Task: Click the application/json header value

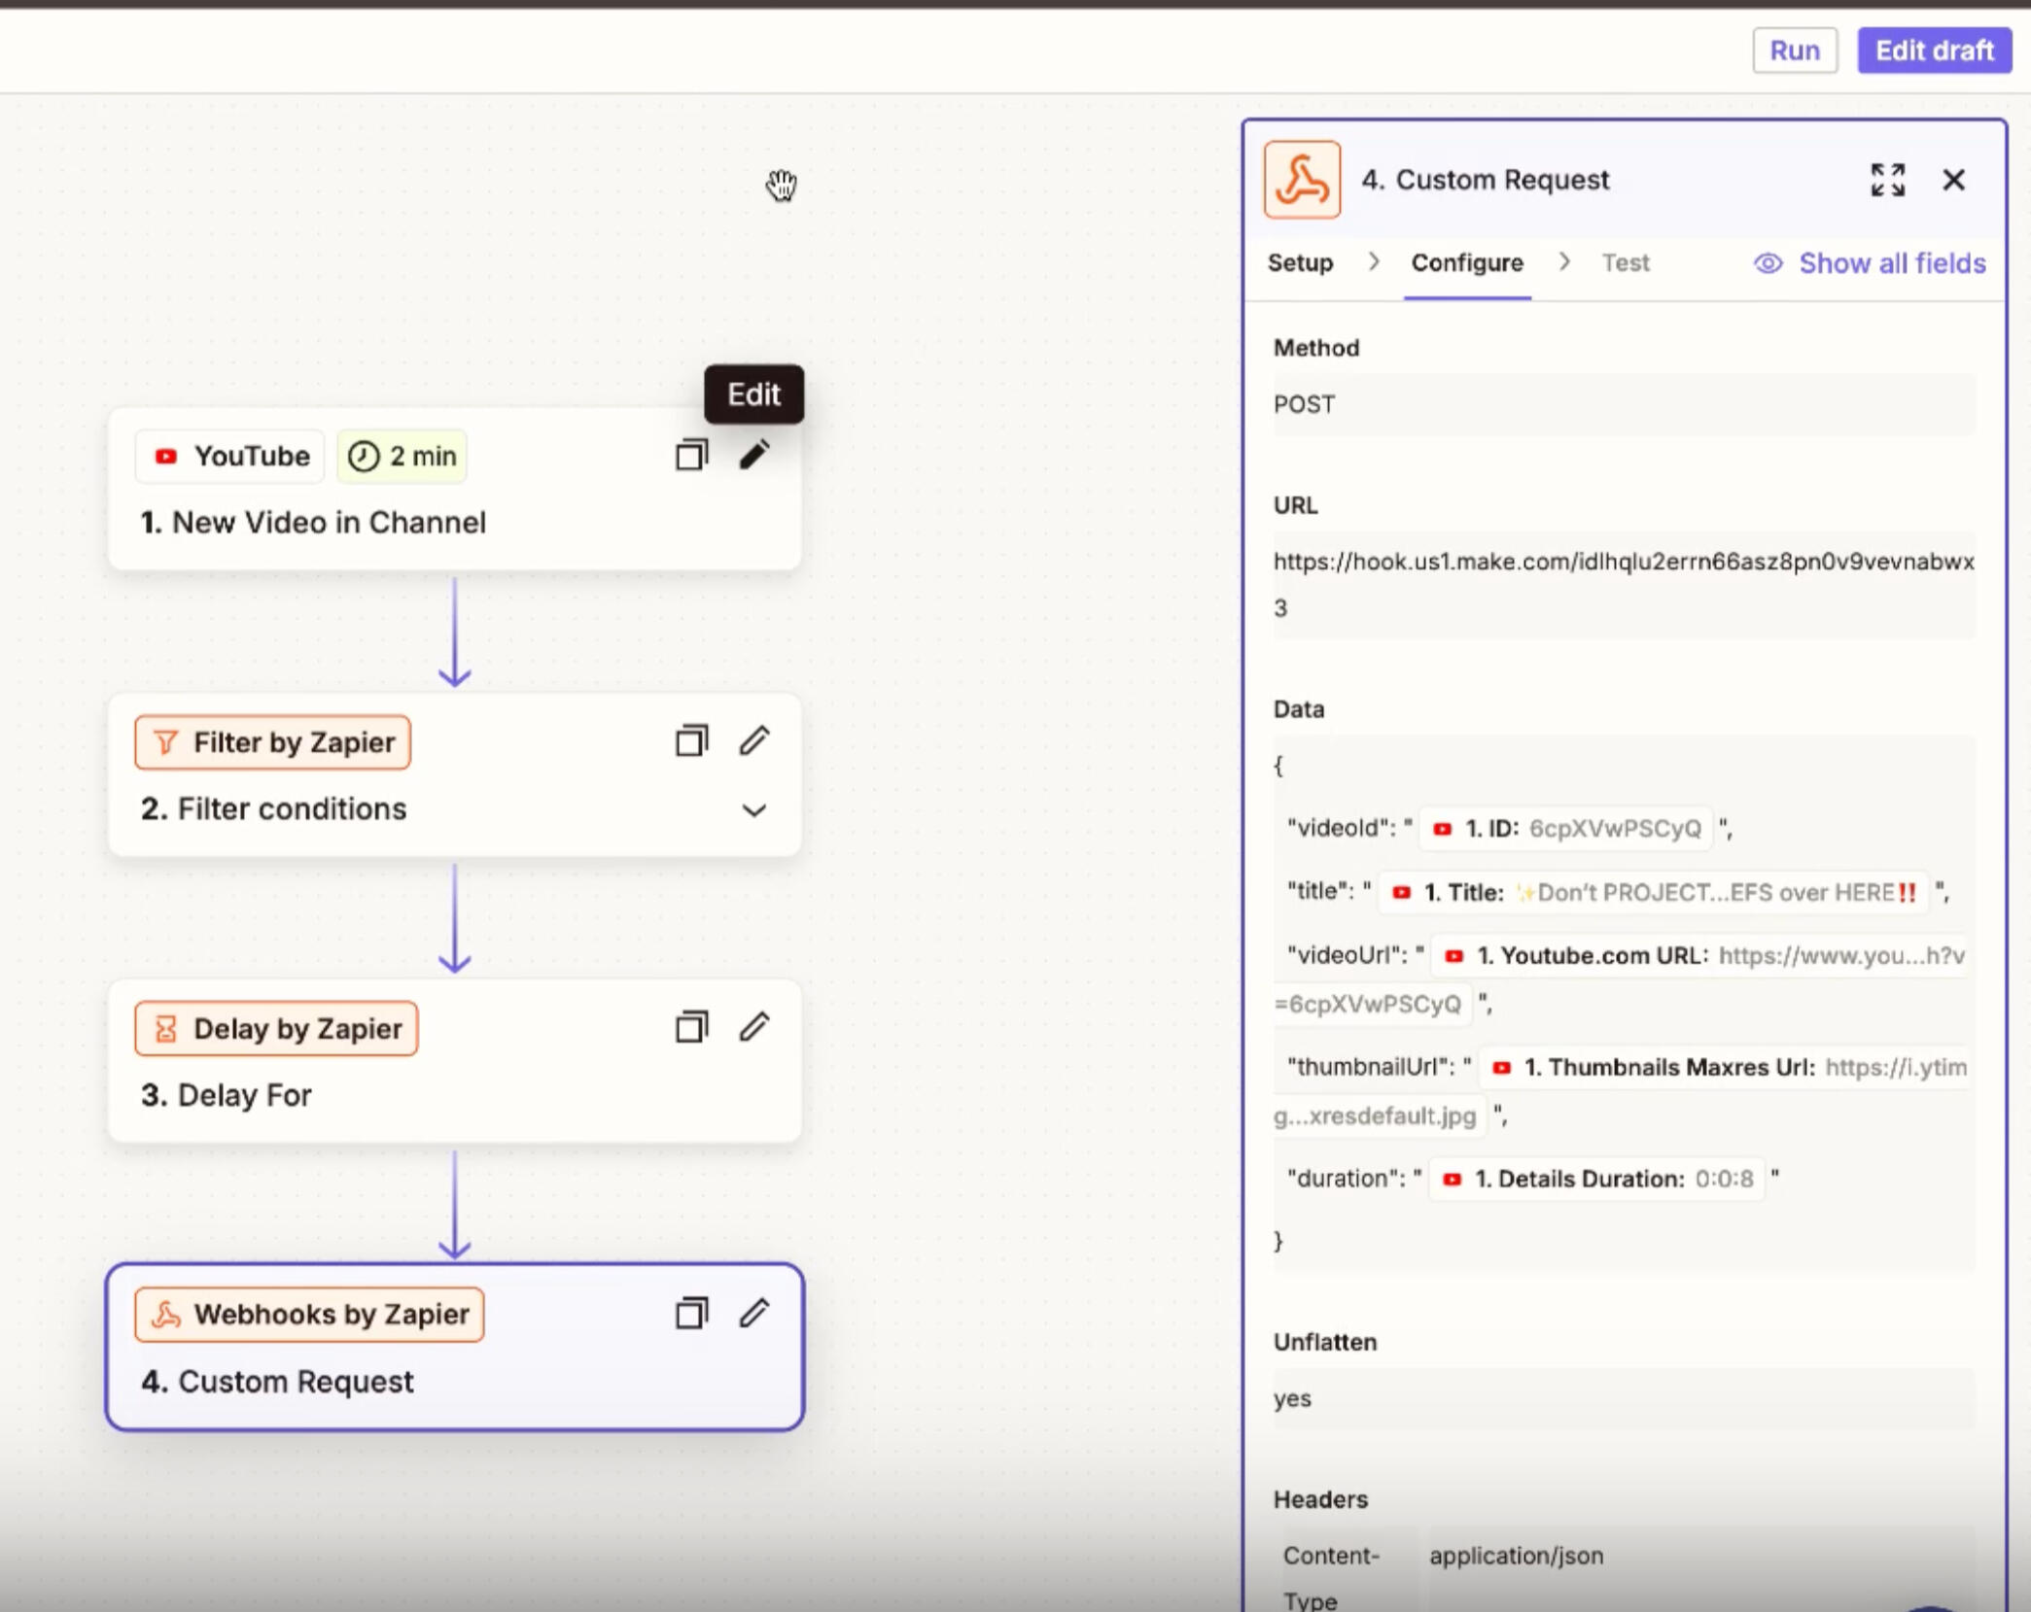Action: (x=1516, y=1555)
